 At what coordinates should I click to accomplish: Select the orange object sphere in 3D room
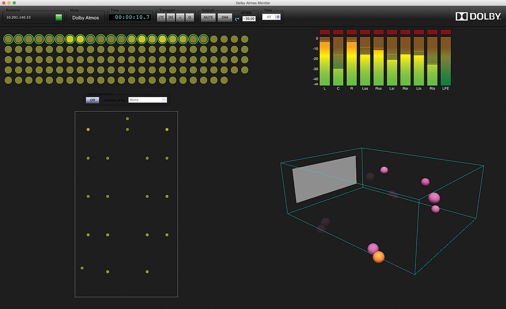click(x=378, y=257)
